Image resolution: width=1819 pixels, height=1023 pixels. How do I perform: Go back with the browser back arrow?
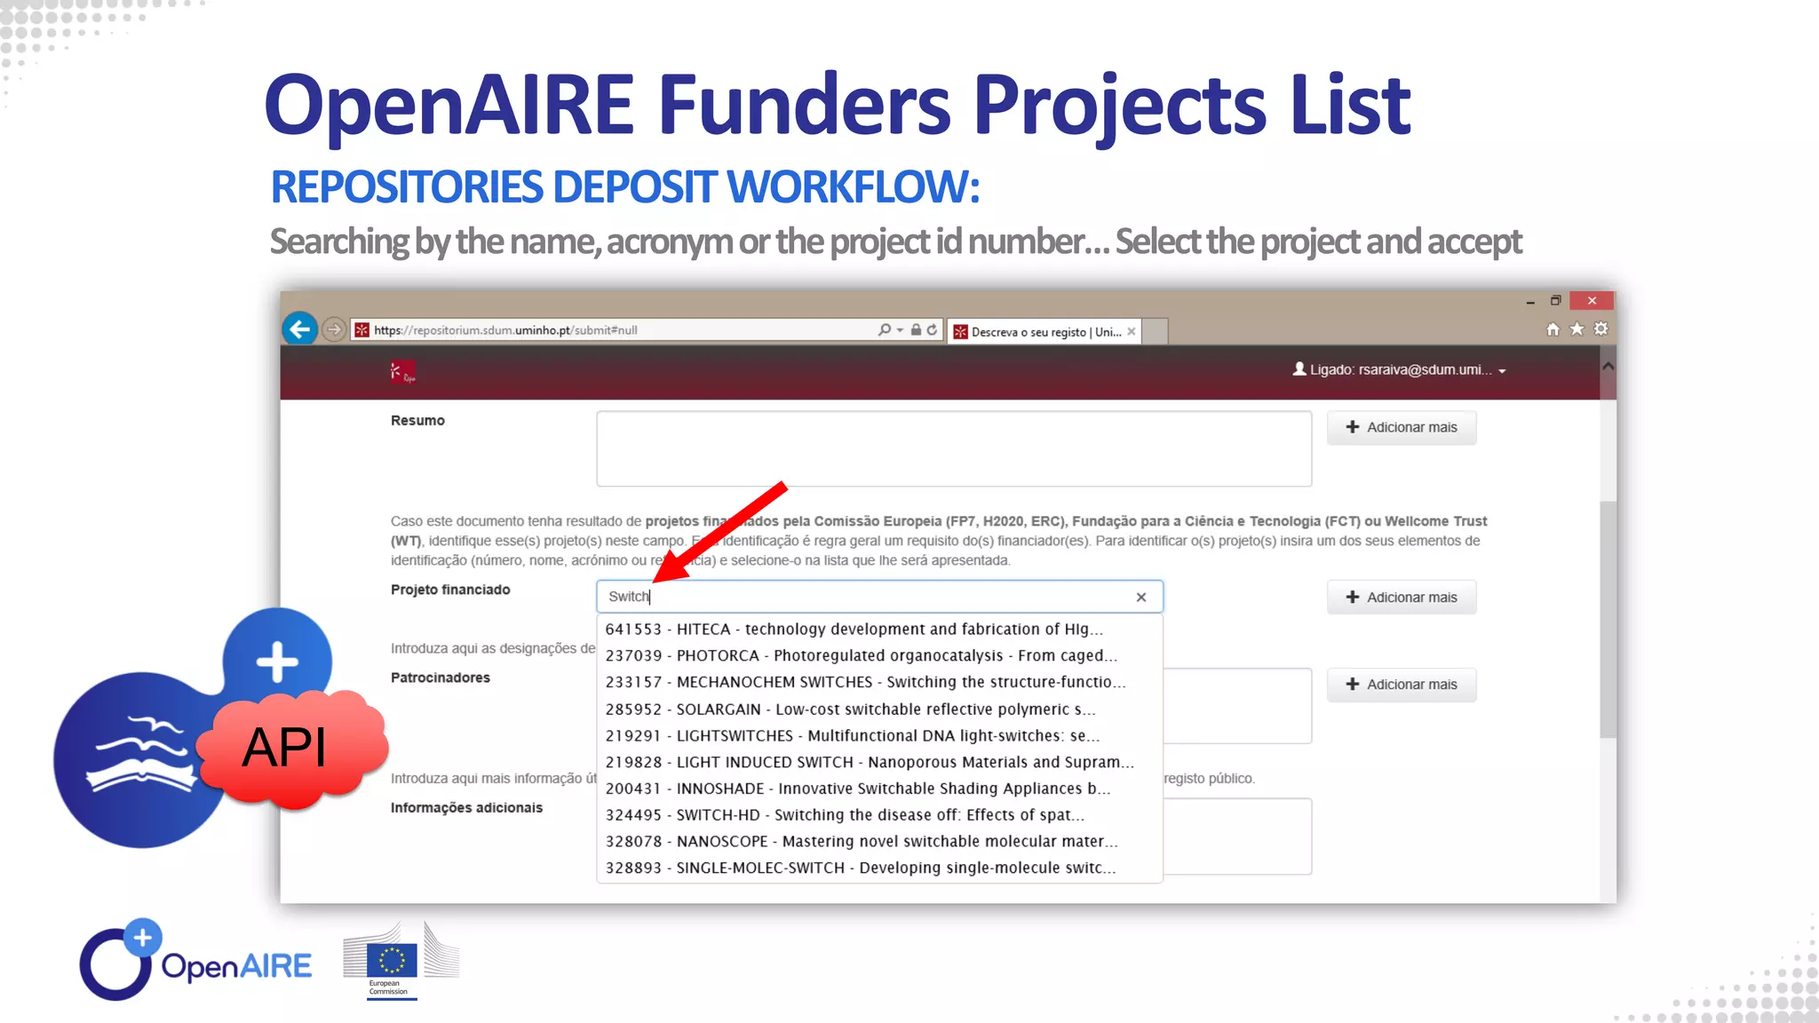pos(300,329)
